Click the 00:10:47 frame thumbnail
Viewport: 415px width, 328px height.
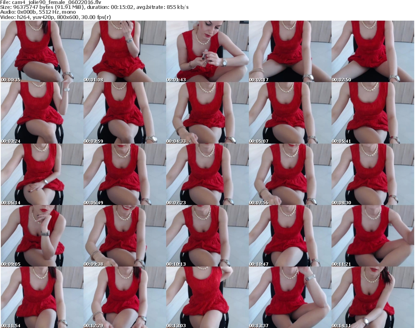[x=290, y=236]
